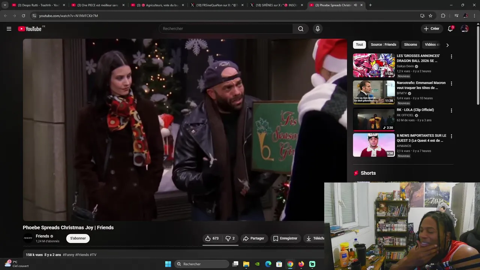Open the Quest 3 news video thumbnail
The image size is (480, 270).
pos(373,145)
